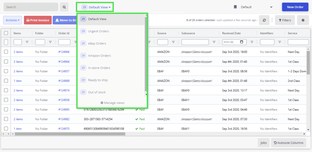The width and height of the screenshot is (312, 152).
Task: Click the Folder column filter input
Action: pos(40,42)
